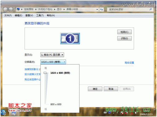Click the resolution slider thumb
Image resolution: width=157 pixels, height=117 pixels.
tap(45, 73)
